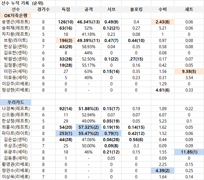Select the 63(16) score cell
Viewport: 204px width, 180px height.
[x=66, y=28]
